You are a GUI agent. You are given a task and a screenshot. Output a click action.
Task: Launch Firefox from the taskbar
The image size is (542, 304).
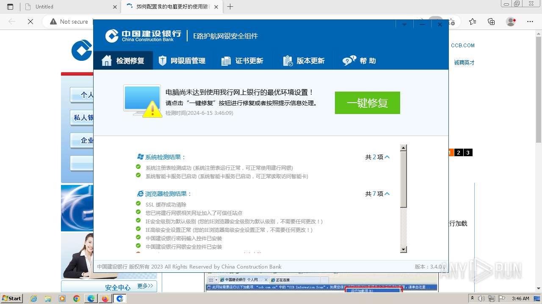click(105, 299)
